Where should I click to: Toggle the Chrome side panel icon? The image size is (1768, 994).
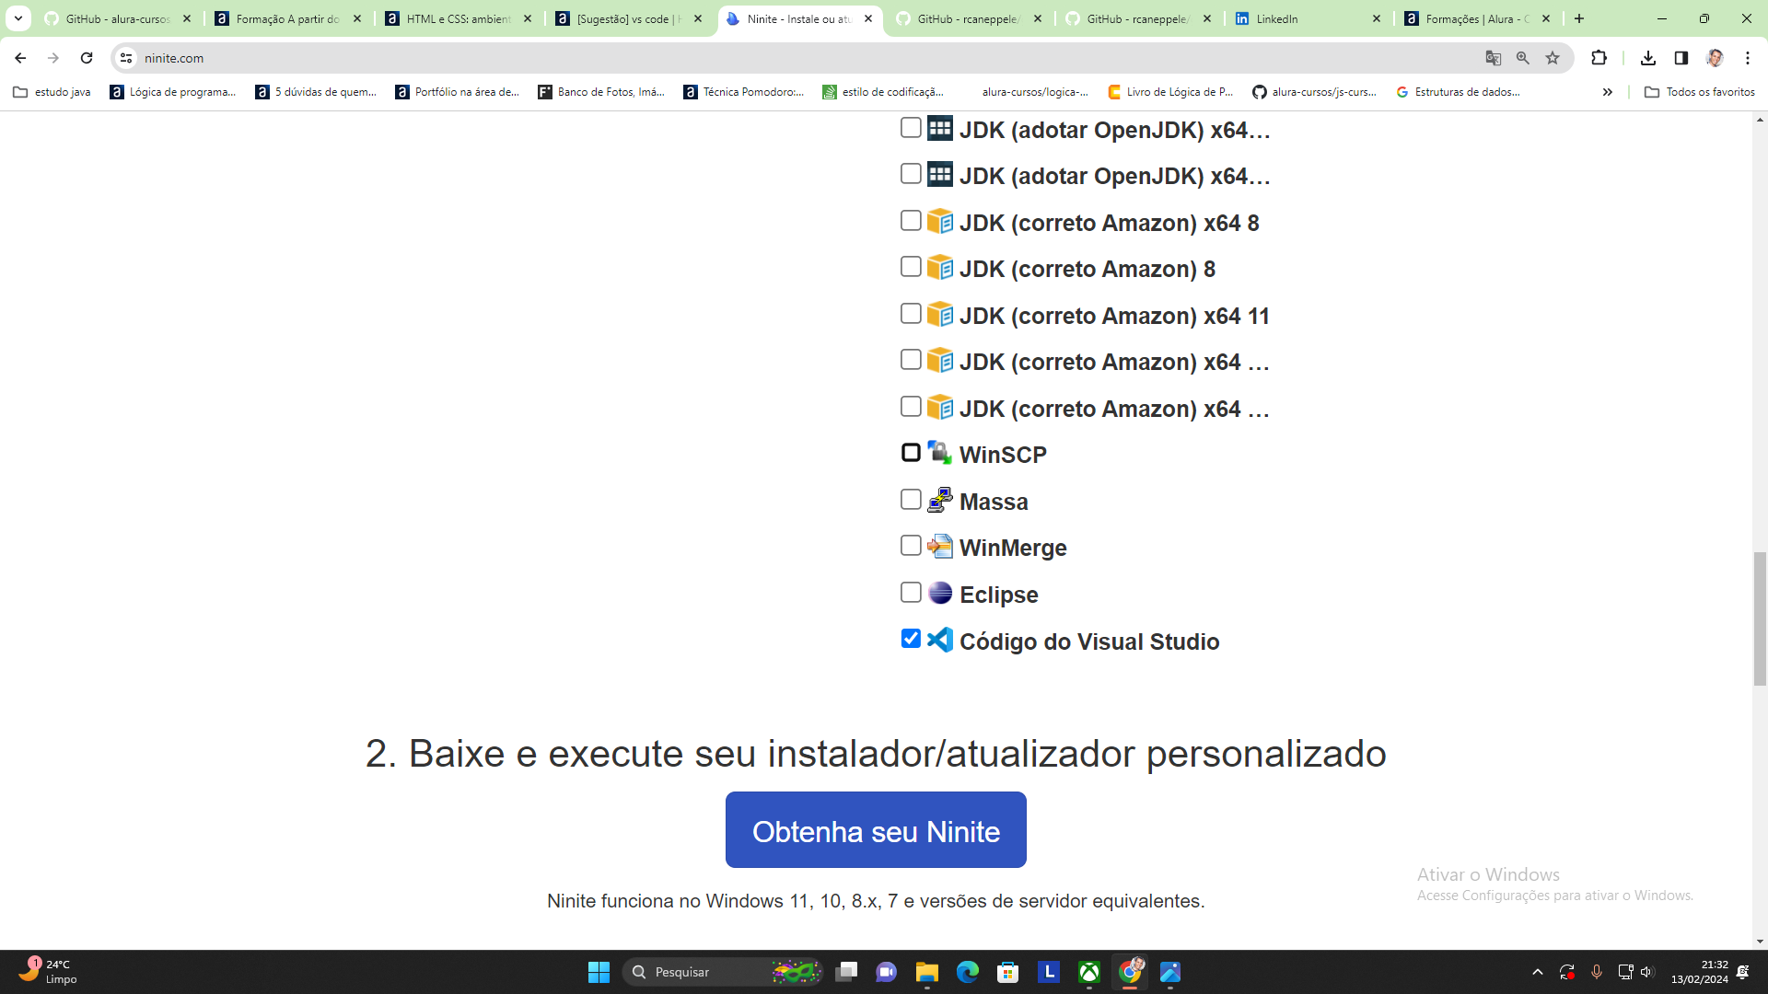coord(1681,58)
